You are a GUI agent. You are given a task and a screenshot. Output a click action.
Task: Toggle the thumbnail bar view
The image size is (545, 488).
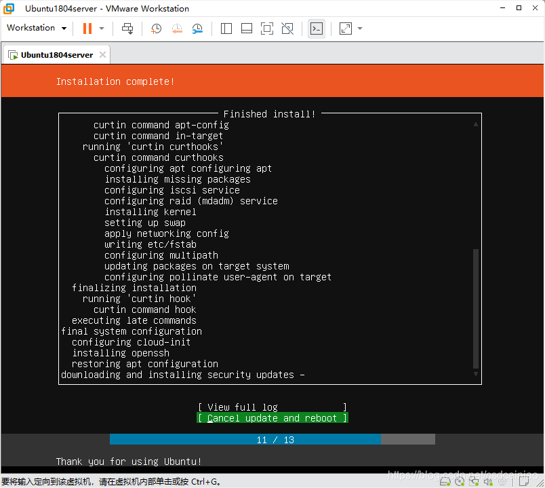click(247, 29)
